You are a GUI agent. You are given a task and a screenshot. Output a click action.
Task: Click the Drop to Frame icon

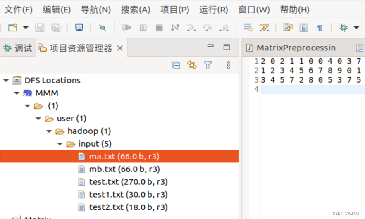248,27
